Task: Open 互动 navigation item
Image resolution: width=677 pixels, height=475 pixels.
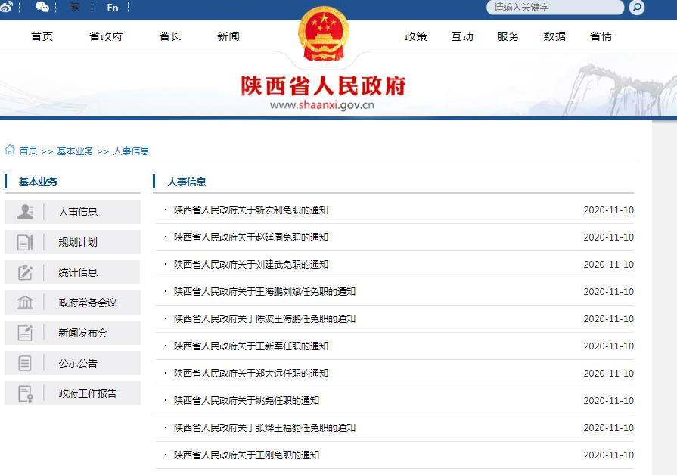Action: tap(462, 36)
